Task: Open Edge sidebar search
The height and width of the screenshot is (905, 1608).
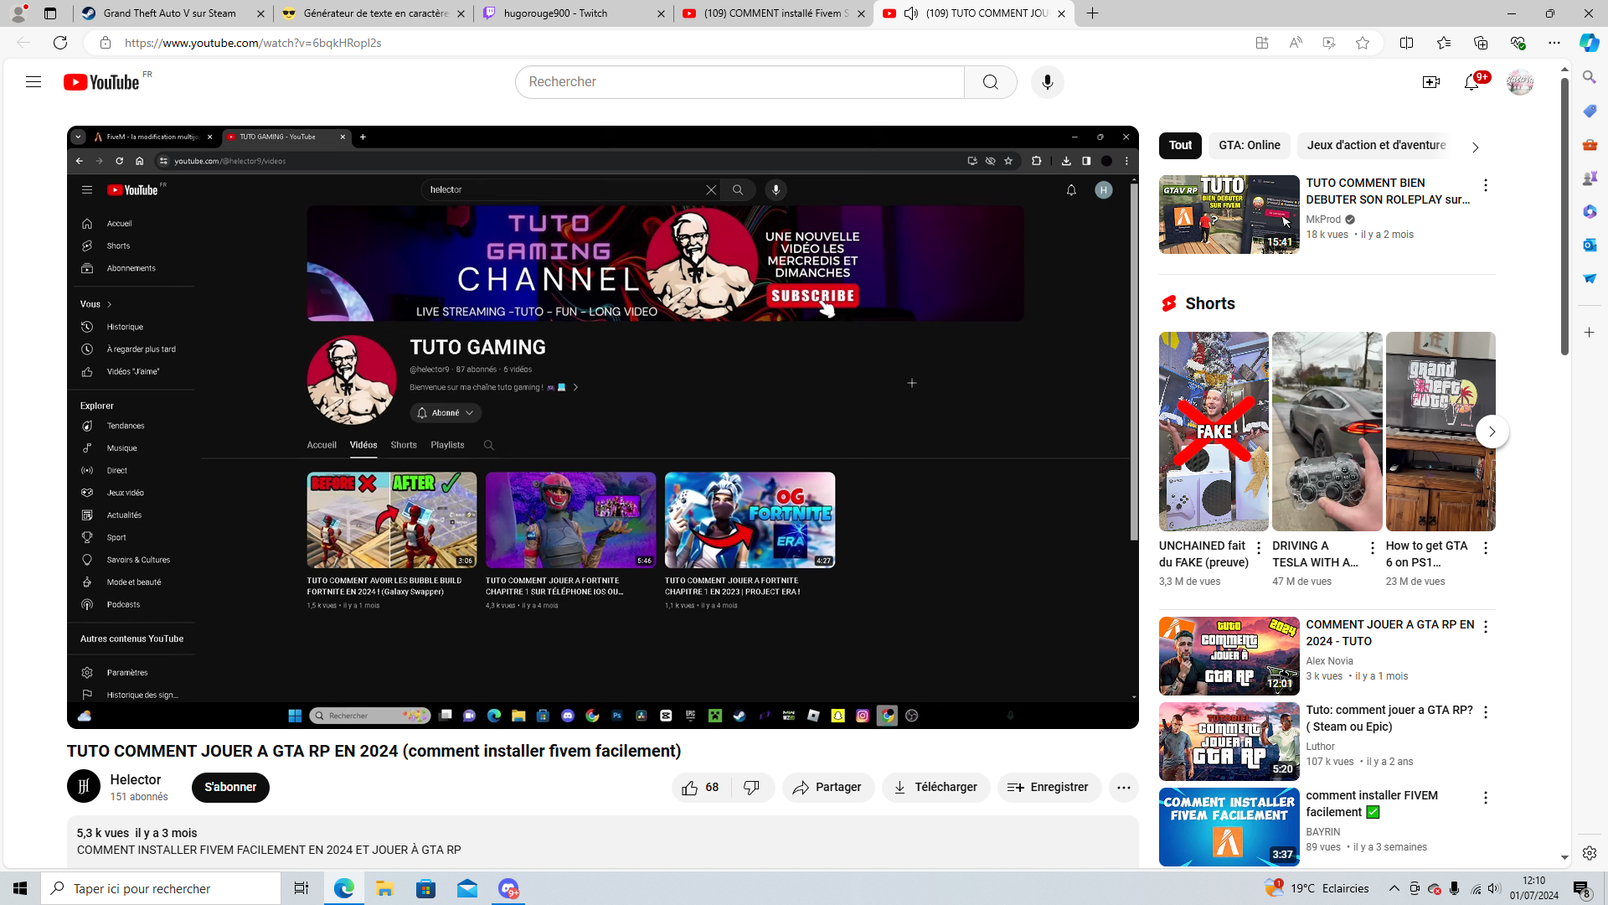Action: tap(1590, 77)
